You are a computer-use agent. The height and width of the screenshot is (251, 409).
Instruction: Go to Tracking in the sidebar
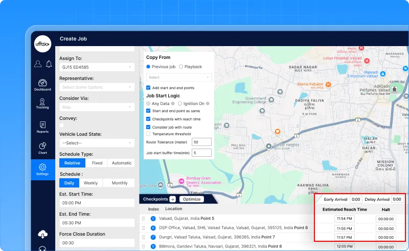coord(42,102)
